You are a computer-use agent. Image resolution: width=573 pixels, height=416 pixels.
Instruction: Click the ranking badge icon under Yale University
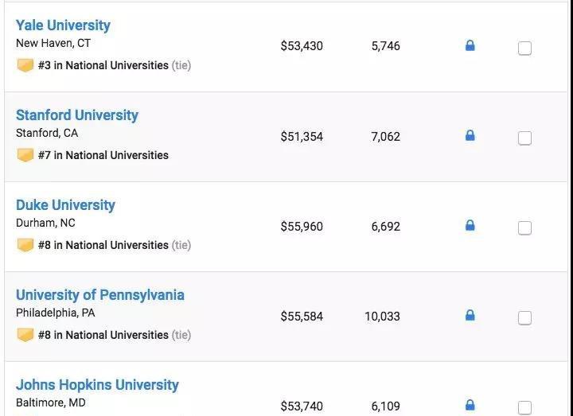coord(25,65)
